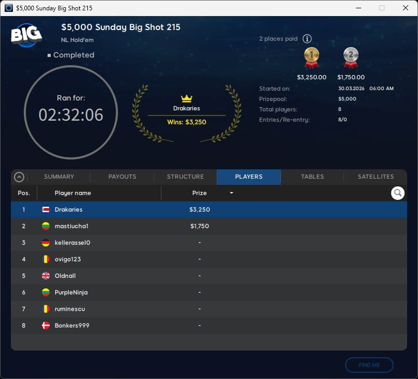Click the Pos. column header
The image size is (418, 379).
[x=24, y=193]
